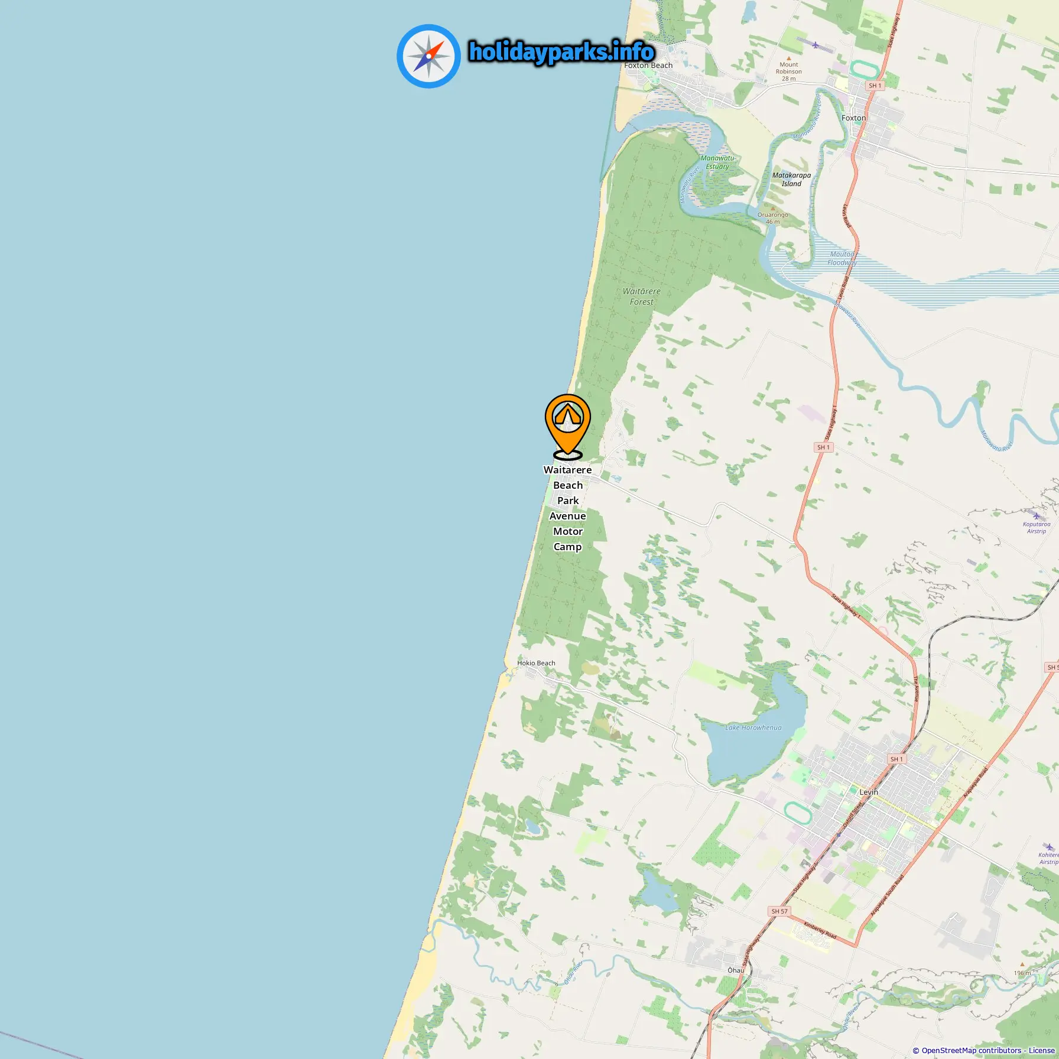Select the Waitarere Beach Park Avenue Motor Camp label
This screenshot has height=1059, width=1059.
pos(567,508)
